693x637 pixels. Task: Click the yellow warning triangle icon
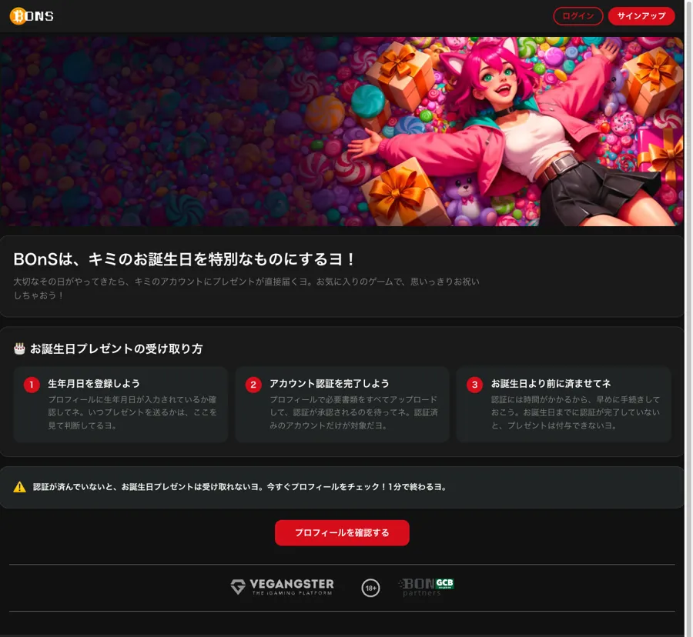[19, 487]
